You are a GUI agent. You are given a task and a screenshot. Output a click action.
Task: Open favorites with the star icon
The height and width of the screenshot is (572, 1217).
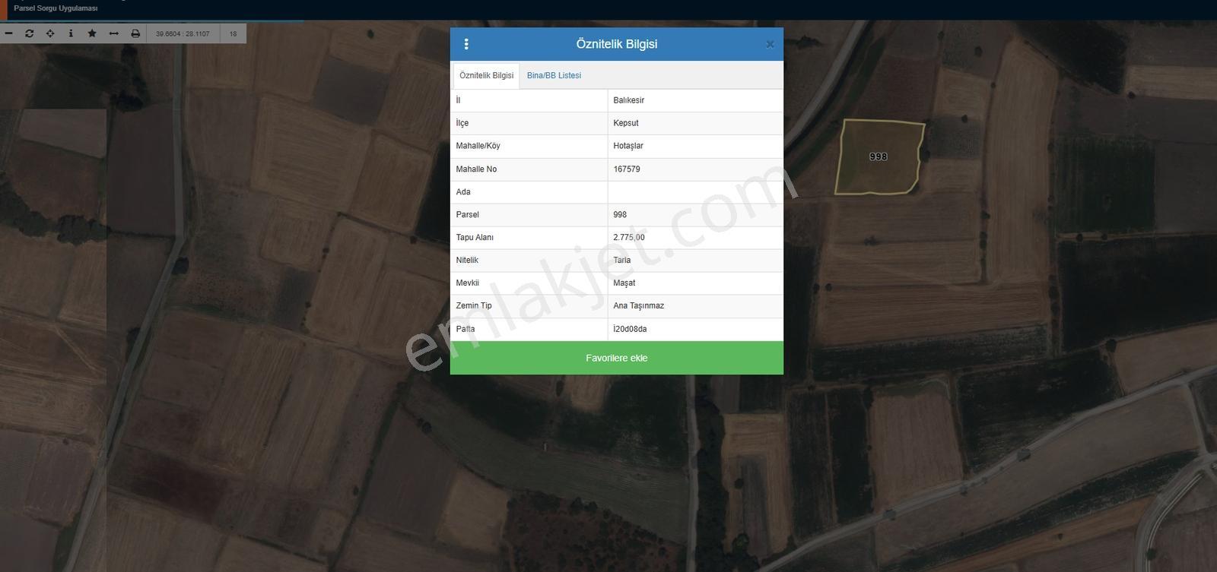tap(92, 33)
